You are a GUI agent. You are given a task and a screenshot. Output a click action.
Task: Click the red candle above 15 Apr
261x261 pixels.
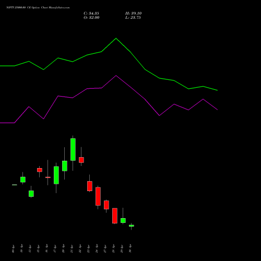40,170
